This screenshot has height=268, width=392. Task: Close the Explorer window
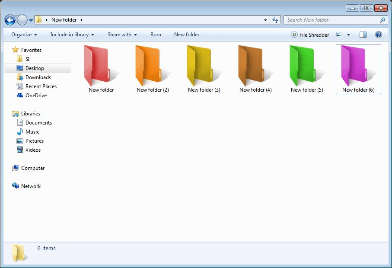381,8
